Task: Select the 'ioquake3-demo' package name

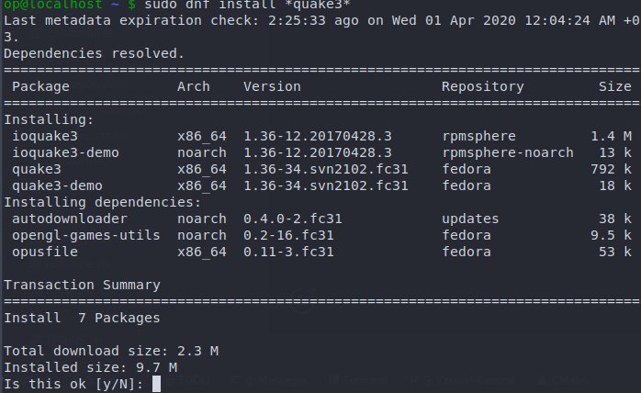Action: (65, 153)
